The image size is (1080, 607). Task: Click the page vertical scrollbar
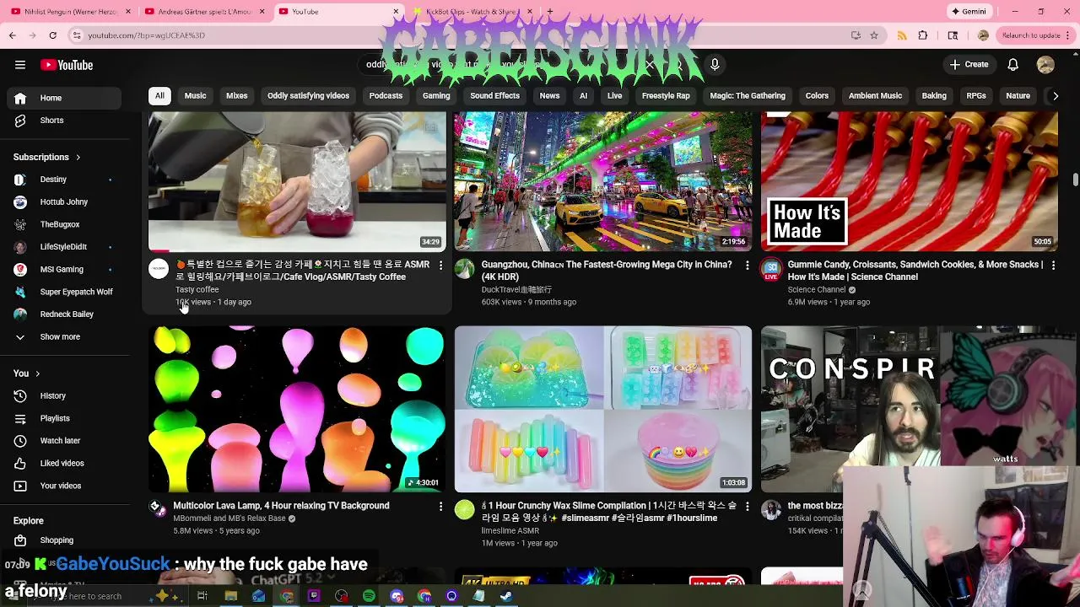pyautogui.click(x=1075, y=180)
